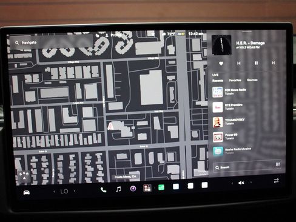The height and width of the screenshot is (222, 296).
Task: Tap the teal Nashe Radio thumbnail
Action: coord(218,151)
